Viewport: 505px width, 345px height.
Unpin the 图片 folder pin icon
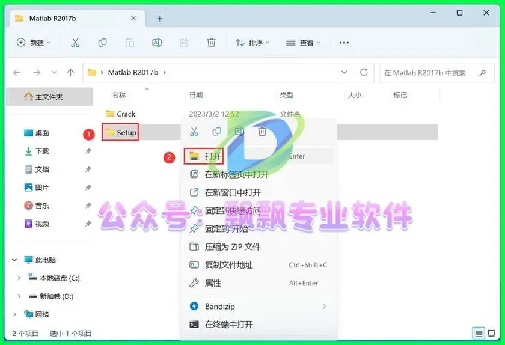[88, 187]
